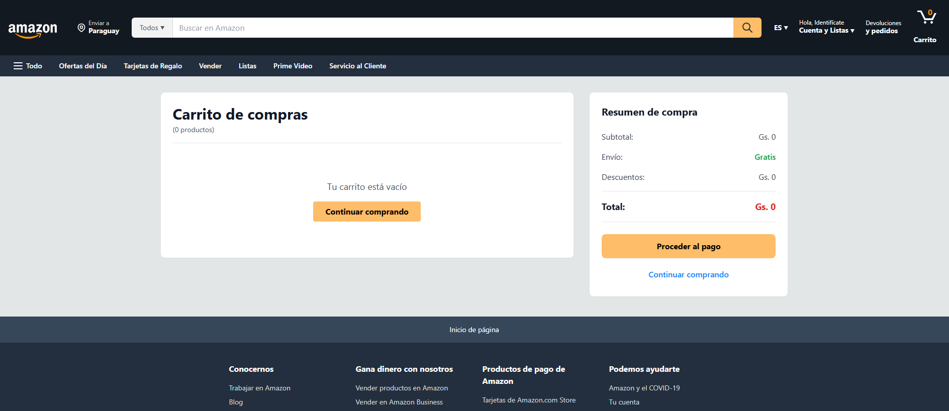Screen dimensions: 949x411
Task: Click the Enviar a Paraguay text
Action: click(104, 27)
